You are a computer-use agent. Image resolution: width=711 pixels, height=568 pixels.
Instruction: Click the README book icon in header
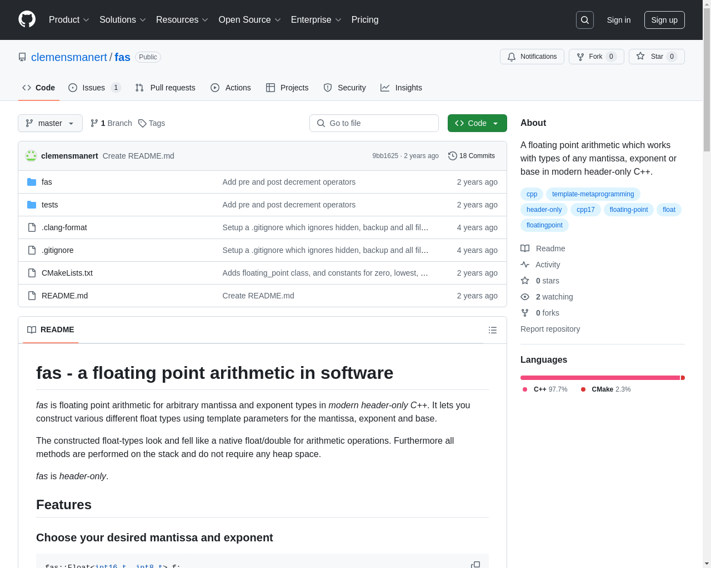point(32,329)
